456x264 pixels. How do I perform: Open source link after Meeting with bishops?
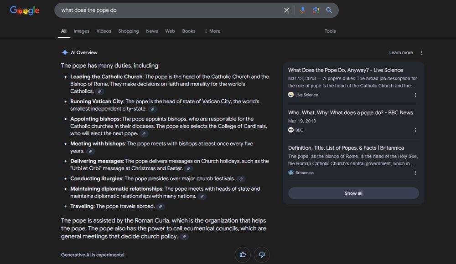(x=90, y=151)
